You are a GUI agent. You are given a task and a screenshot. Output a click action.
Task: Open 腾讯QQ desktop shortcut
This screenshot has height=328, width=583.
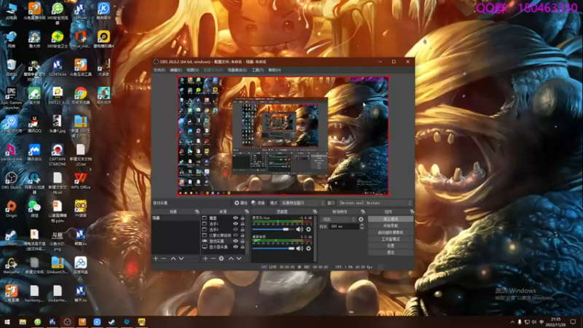[x=34, y=124]
